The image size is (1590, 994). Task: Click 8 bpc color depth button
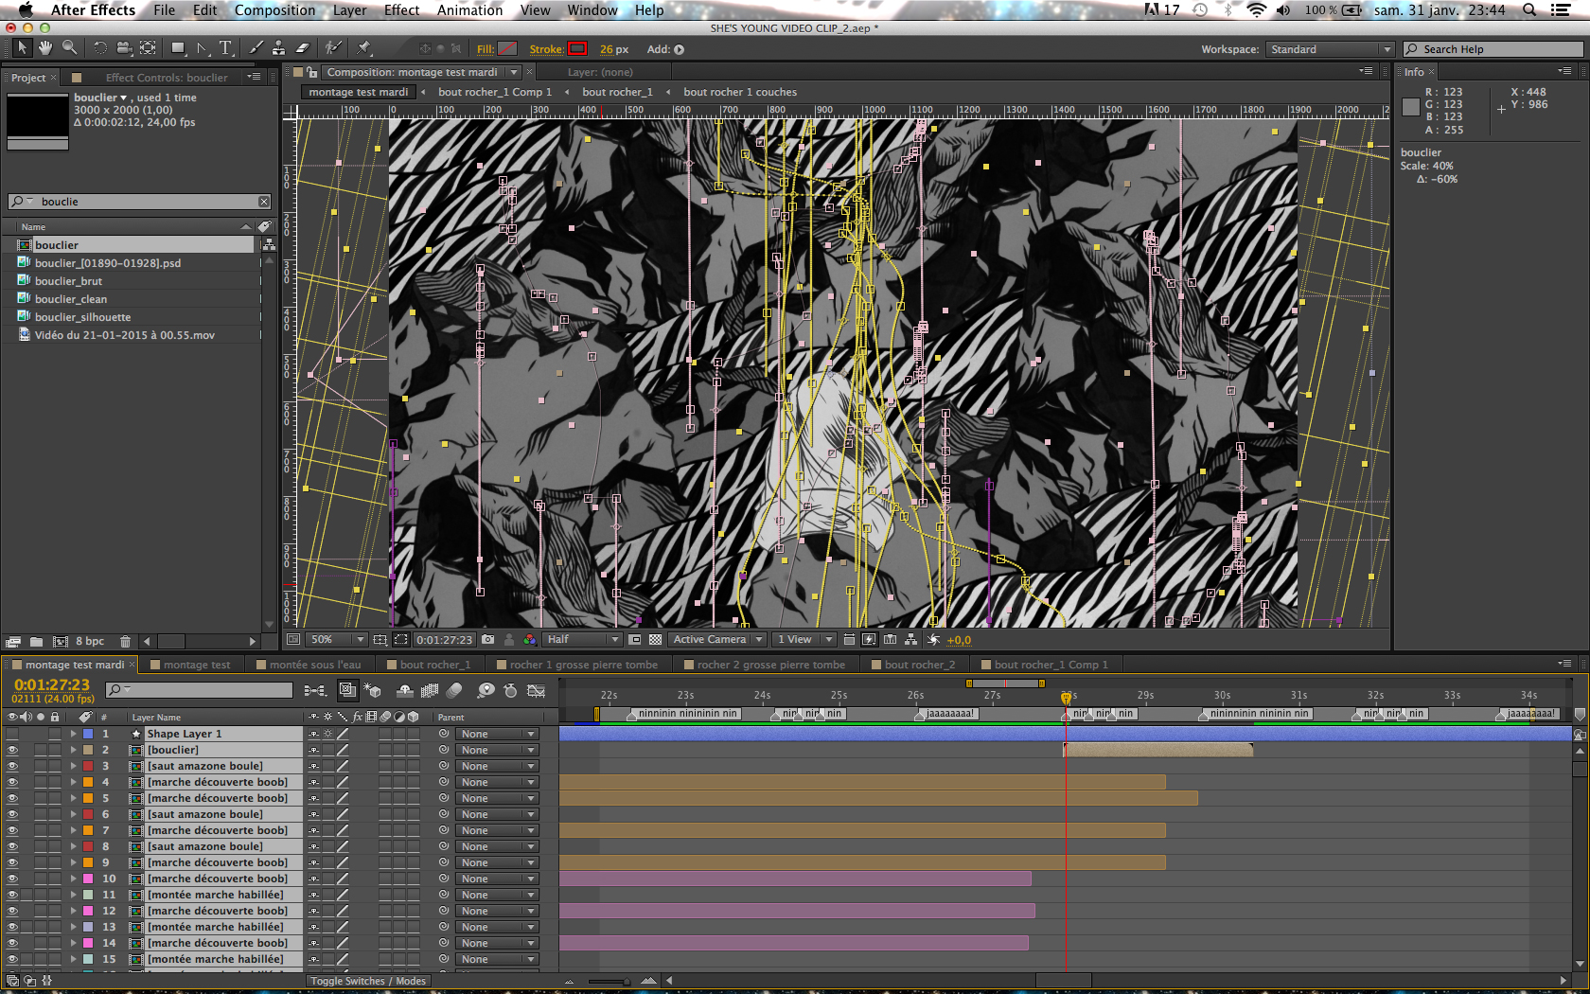point(90,642)
